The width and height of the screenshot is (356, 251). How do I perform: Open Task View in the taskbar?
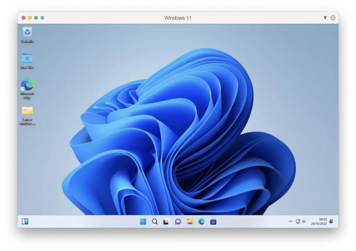point(166,221)
